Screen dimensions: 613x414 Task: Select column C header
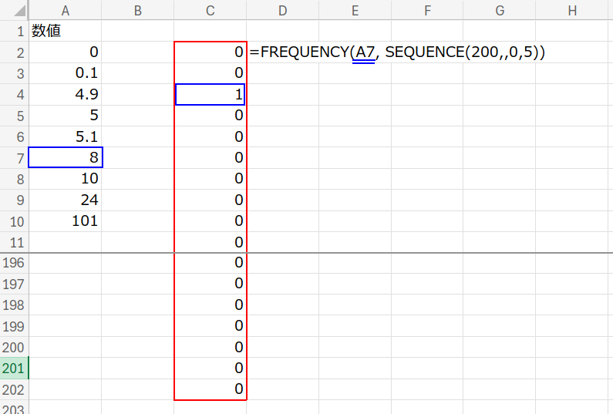click(x=210, y=9)
